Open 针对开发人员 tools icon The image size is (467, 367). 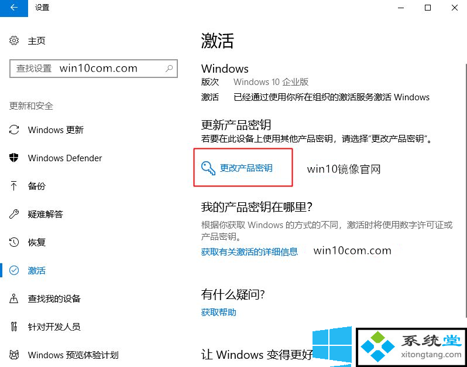pos(14,327)
